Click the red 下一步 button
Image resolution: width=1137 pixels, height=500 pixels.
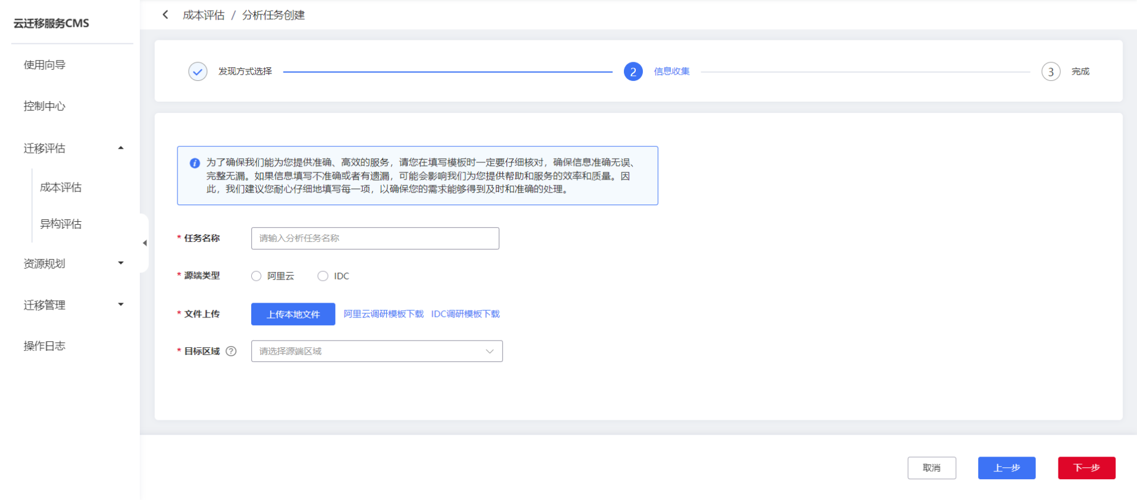[1086, 468]
